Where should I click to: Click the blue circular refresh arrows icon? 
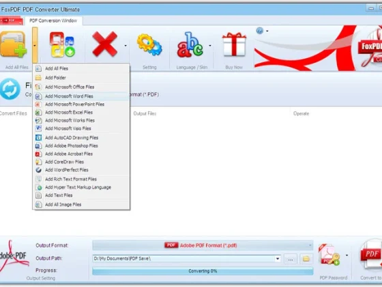click(10, 89)
